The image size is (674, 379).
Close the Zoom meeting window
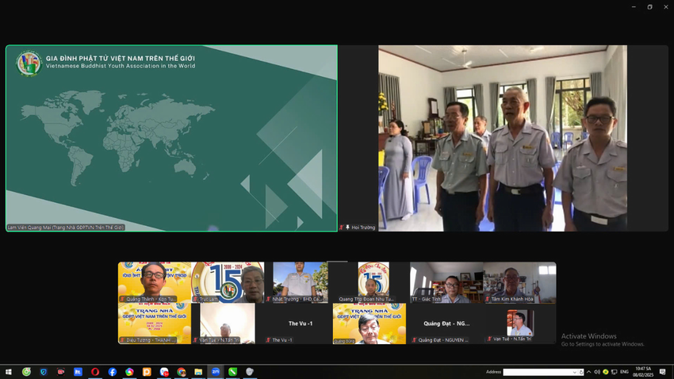[x=666, y=7]
